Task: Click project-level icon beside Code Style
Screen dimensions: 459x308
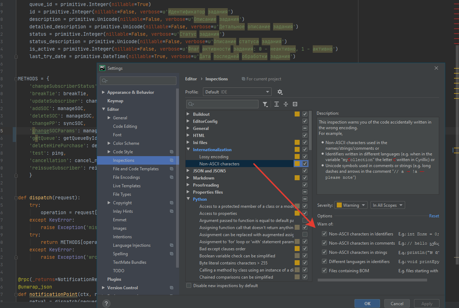Action: 171,152
